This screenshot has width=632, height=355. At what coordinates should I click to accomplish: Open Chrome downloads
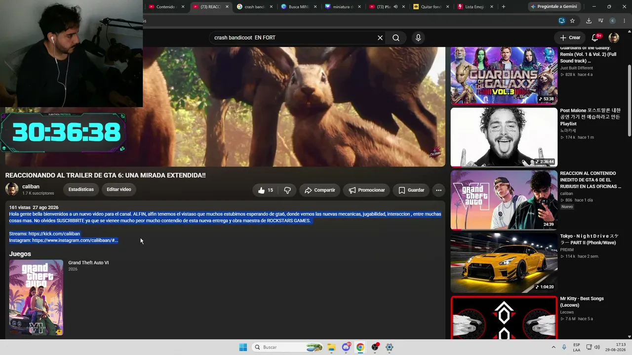589,21
